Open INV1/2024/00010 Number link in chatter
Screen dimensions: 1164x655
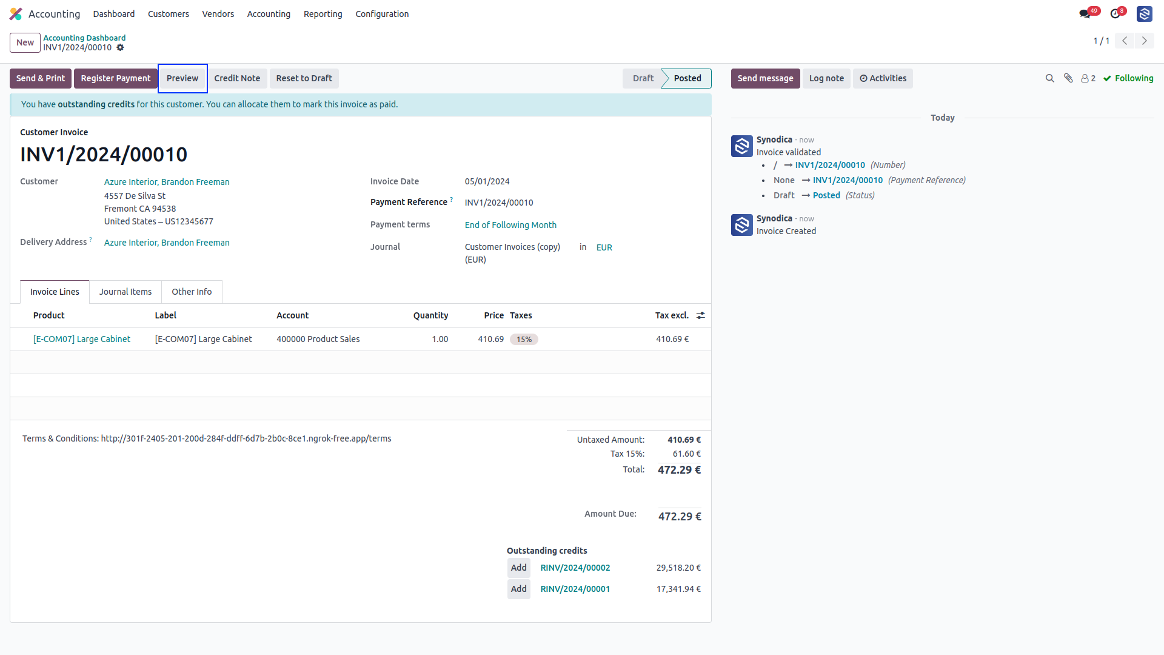(830, 165)
